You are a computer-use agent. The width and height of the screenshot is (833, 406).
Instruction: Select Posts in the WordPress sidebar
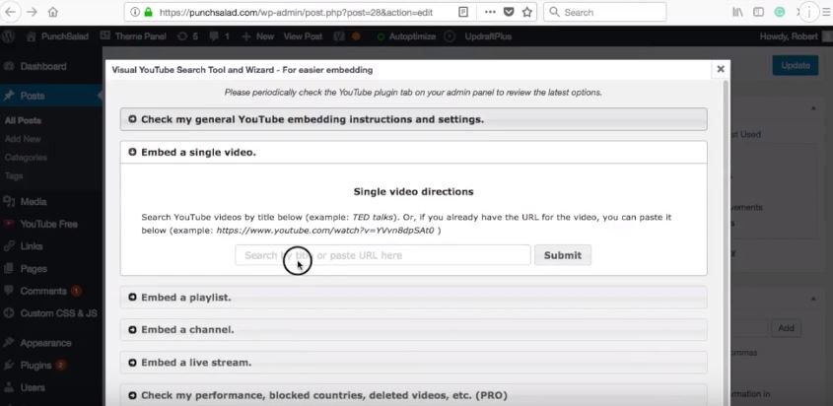pos(51,96)
